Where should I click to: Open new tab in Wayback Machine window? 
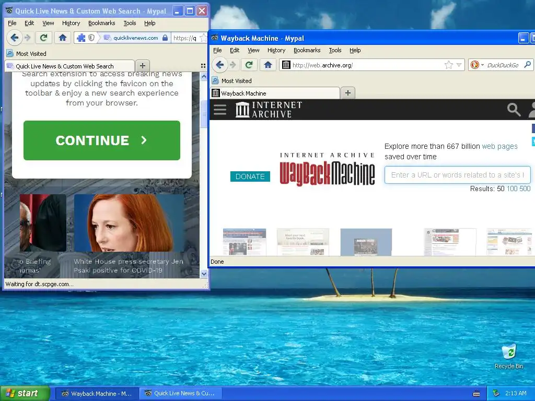347,93
